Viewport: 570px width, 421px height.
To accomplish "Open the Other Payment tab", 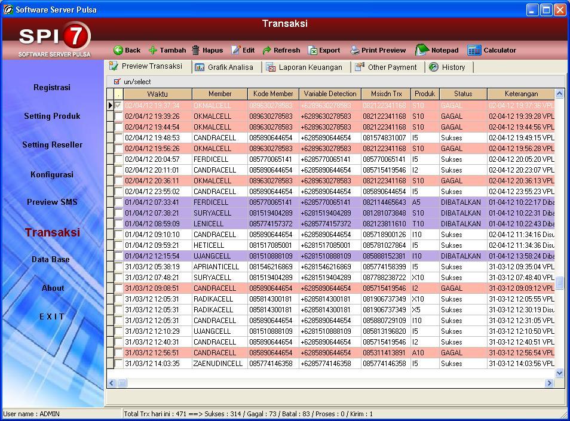I will [388, 67].
